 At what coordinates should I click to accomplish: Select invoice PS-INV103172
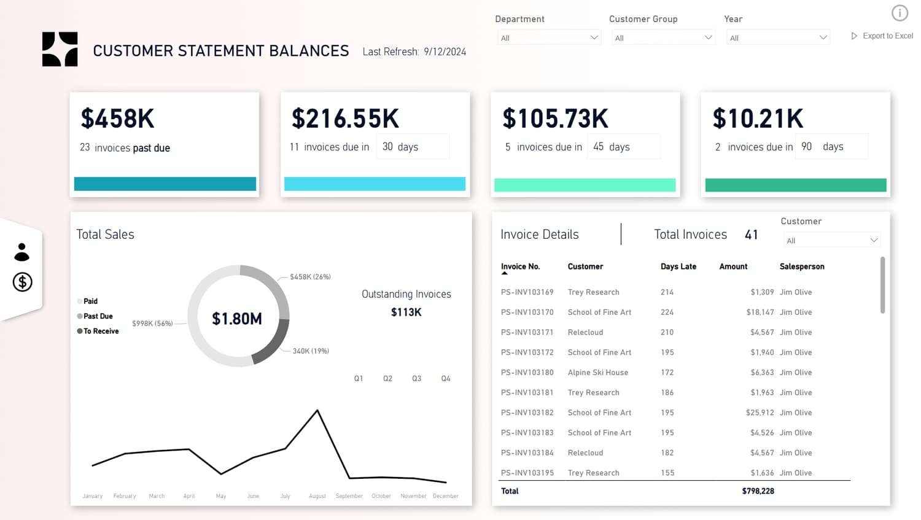tap(527, 352)
